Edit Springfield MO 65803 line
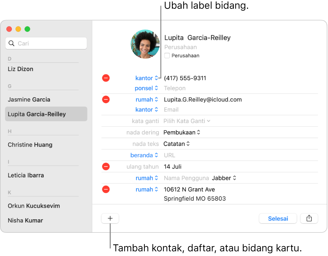Screen dimensions: 328x256 click(195, 199)
